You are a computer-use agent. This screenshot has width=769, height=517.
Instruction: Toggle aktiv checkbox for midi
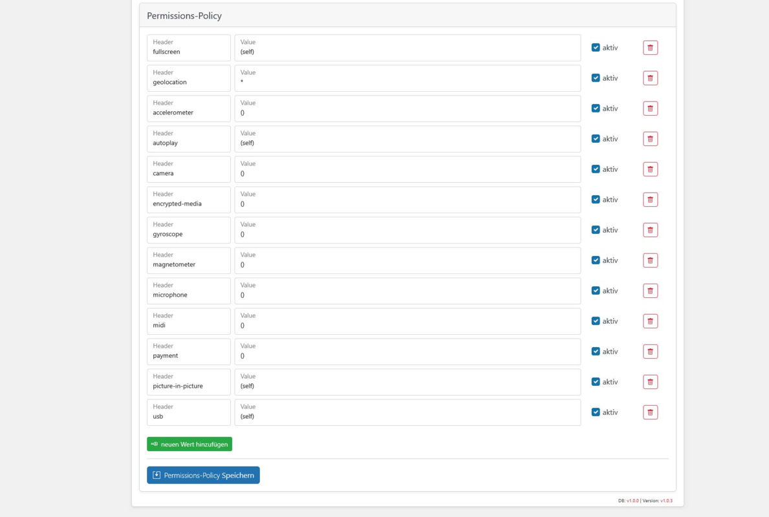point(596,321)
